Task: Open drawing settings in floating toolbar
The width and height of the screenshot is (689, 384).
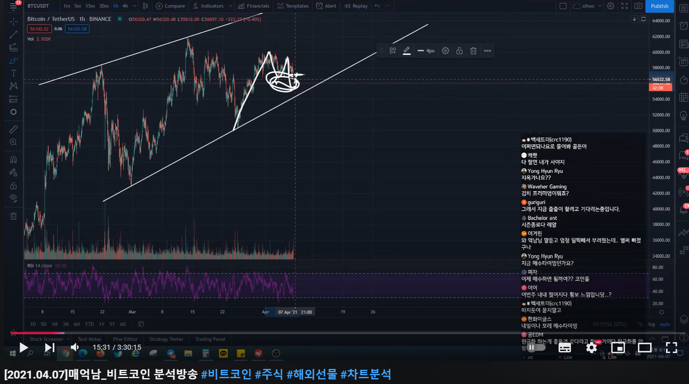Action: (445, 51)
